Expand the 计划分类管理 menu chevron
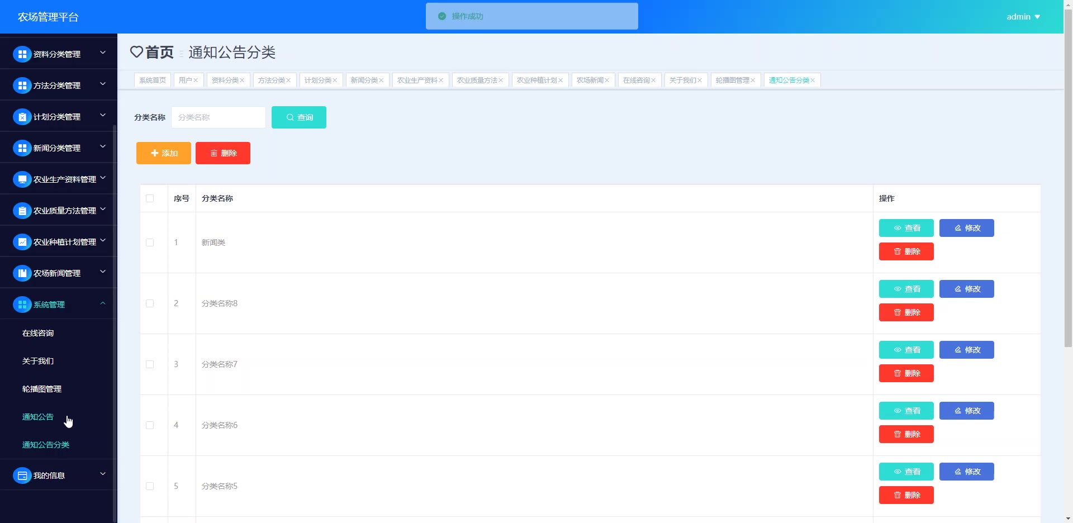Screen dimensions: 1073x523 103,115
